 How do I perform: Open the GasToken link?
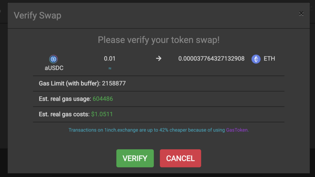pos(237,130)
